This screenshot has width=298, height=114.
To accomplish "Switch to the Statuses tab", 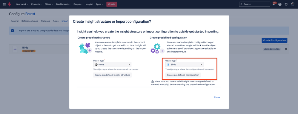I will 45,21.
